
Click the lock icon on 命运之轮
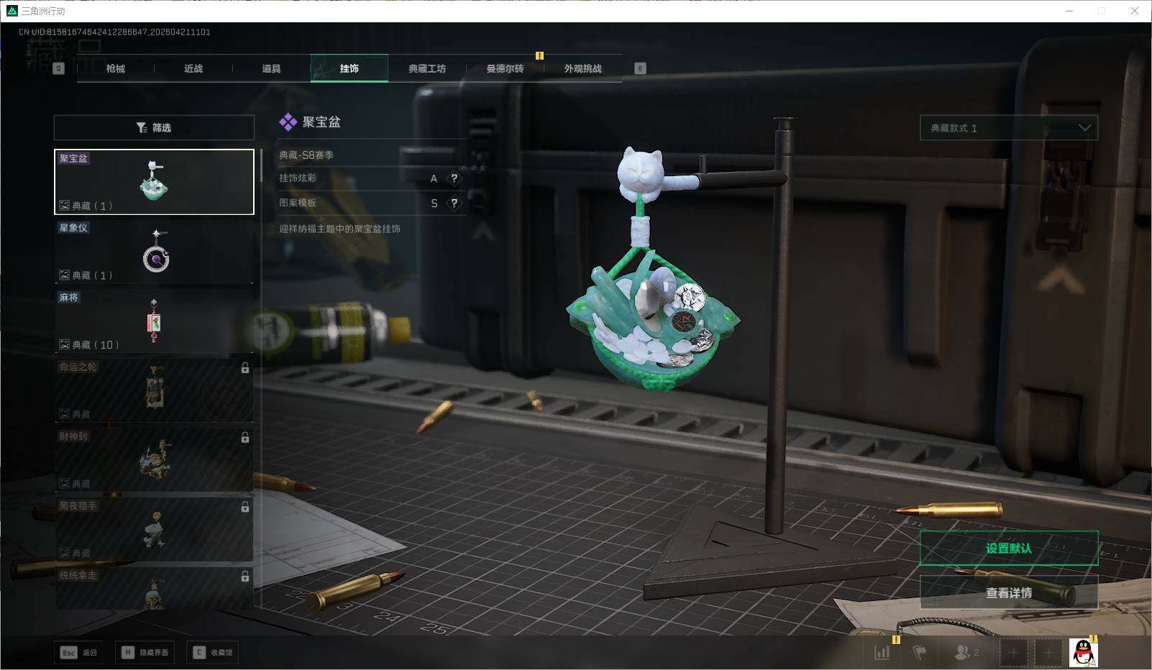point(245,368)
